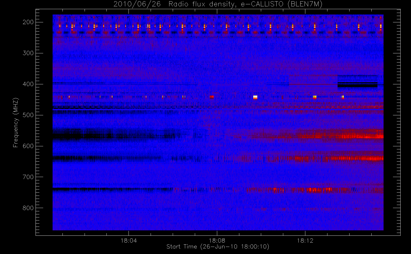Click the 700 frequency tick label
This screenshot has height=254, width=411.
click(x=28, y=177)
